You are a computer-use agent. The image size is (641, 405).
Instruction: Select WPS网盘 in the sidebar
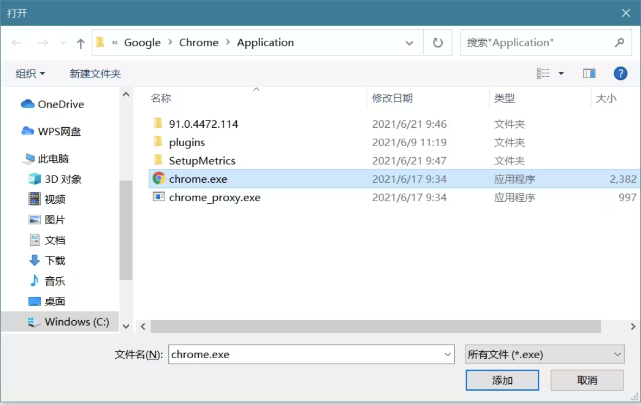[51, 132]
